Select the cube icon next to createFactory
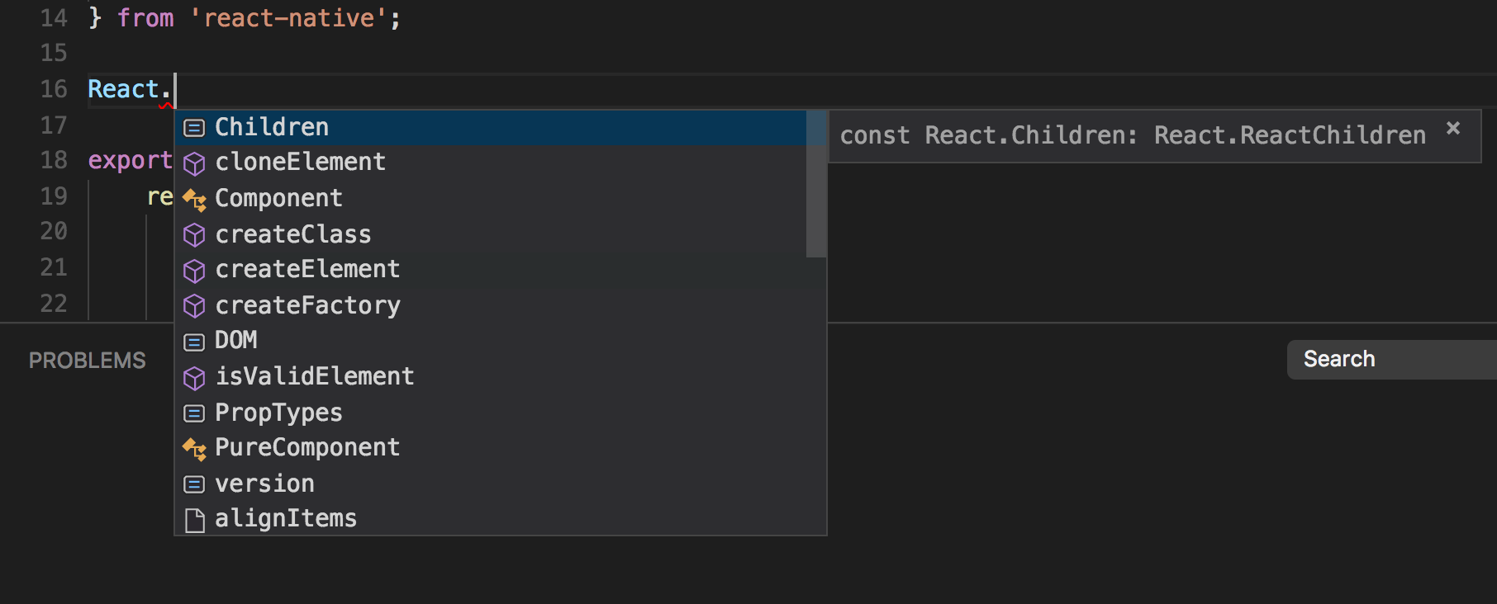1497x604 pixels. [194, 305]
